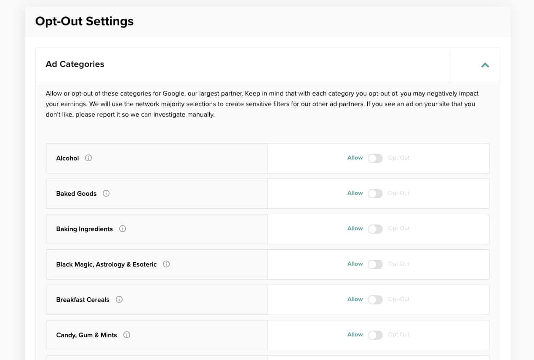Click the Allow label beside Alcohol
This screenshot has height=360, width=534.
point(355,157)
